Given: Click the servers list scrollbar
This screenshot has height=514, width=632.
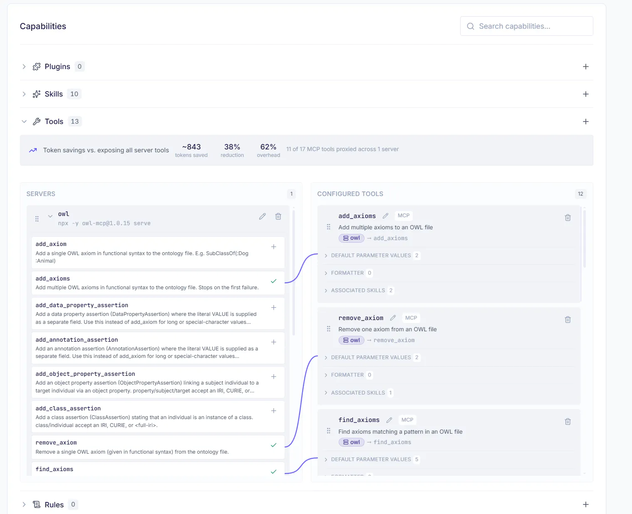Looking at the screenshot, I should coord(294,273).
